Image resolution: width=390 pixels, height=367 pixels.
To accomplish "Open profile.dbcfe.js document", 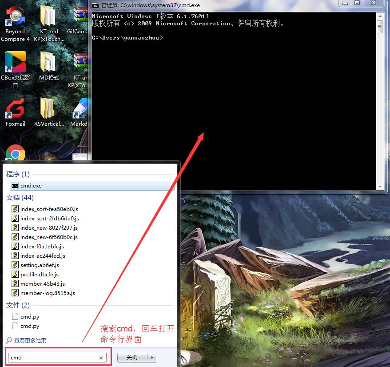I will pyautogui.click(x=35, y=274).
